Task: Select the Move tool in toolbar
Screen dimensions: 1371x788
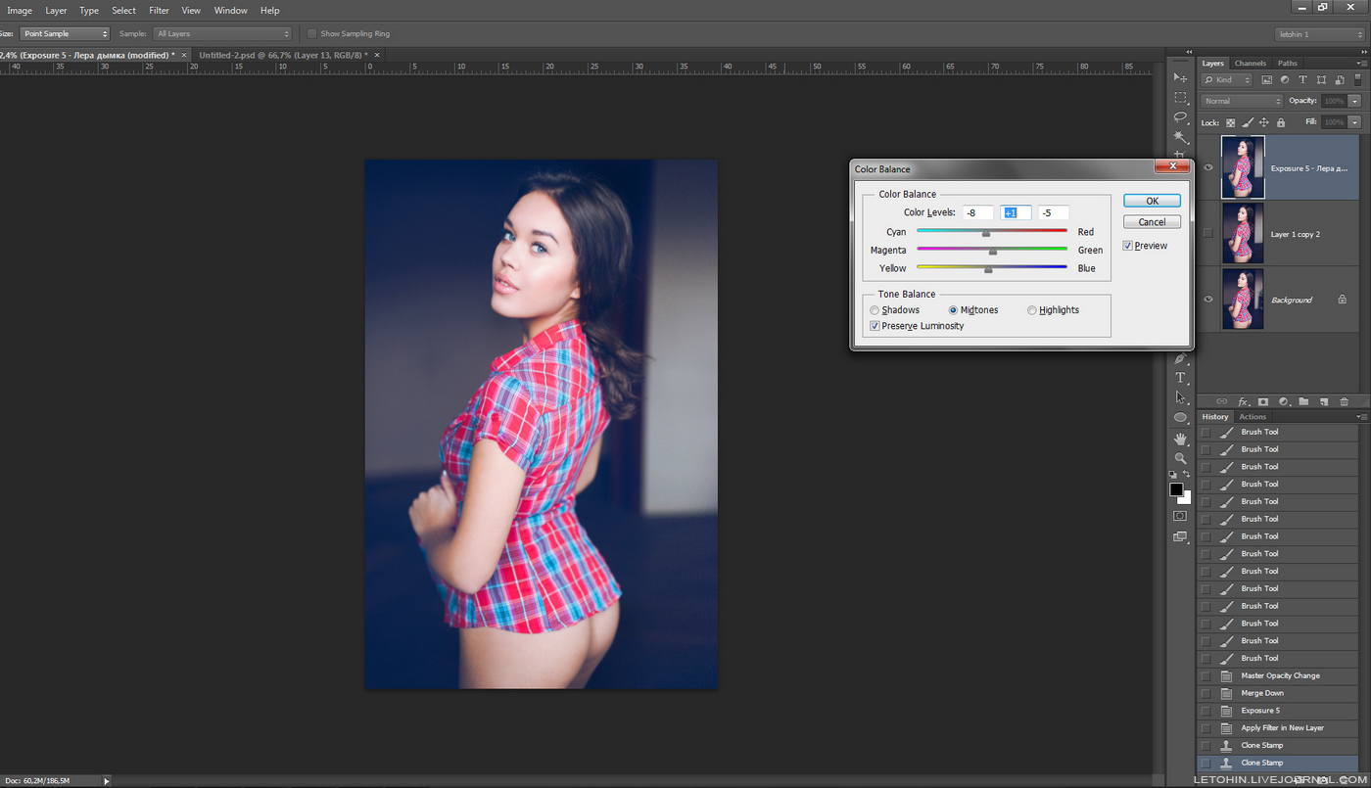Action: (x=1180, y=77)
